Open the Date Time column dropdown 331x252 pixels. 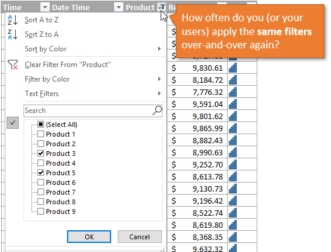(x=118, y=8)
